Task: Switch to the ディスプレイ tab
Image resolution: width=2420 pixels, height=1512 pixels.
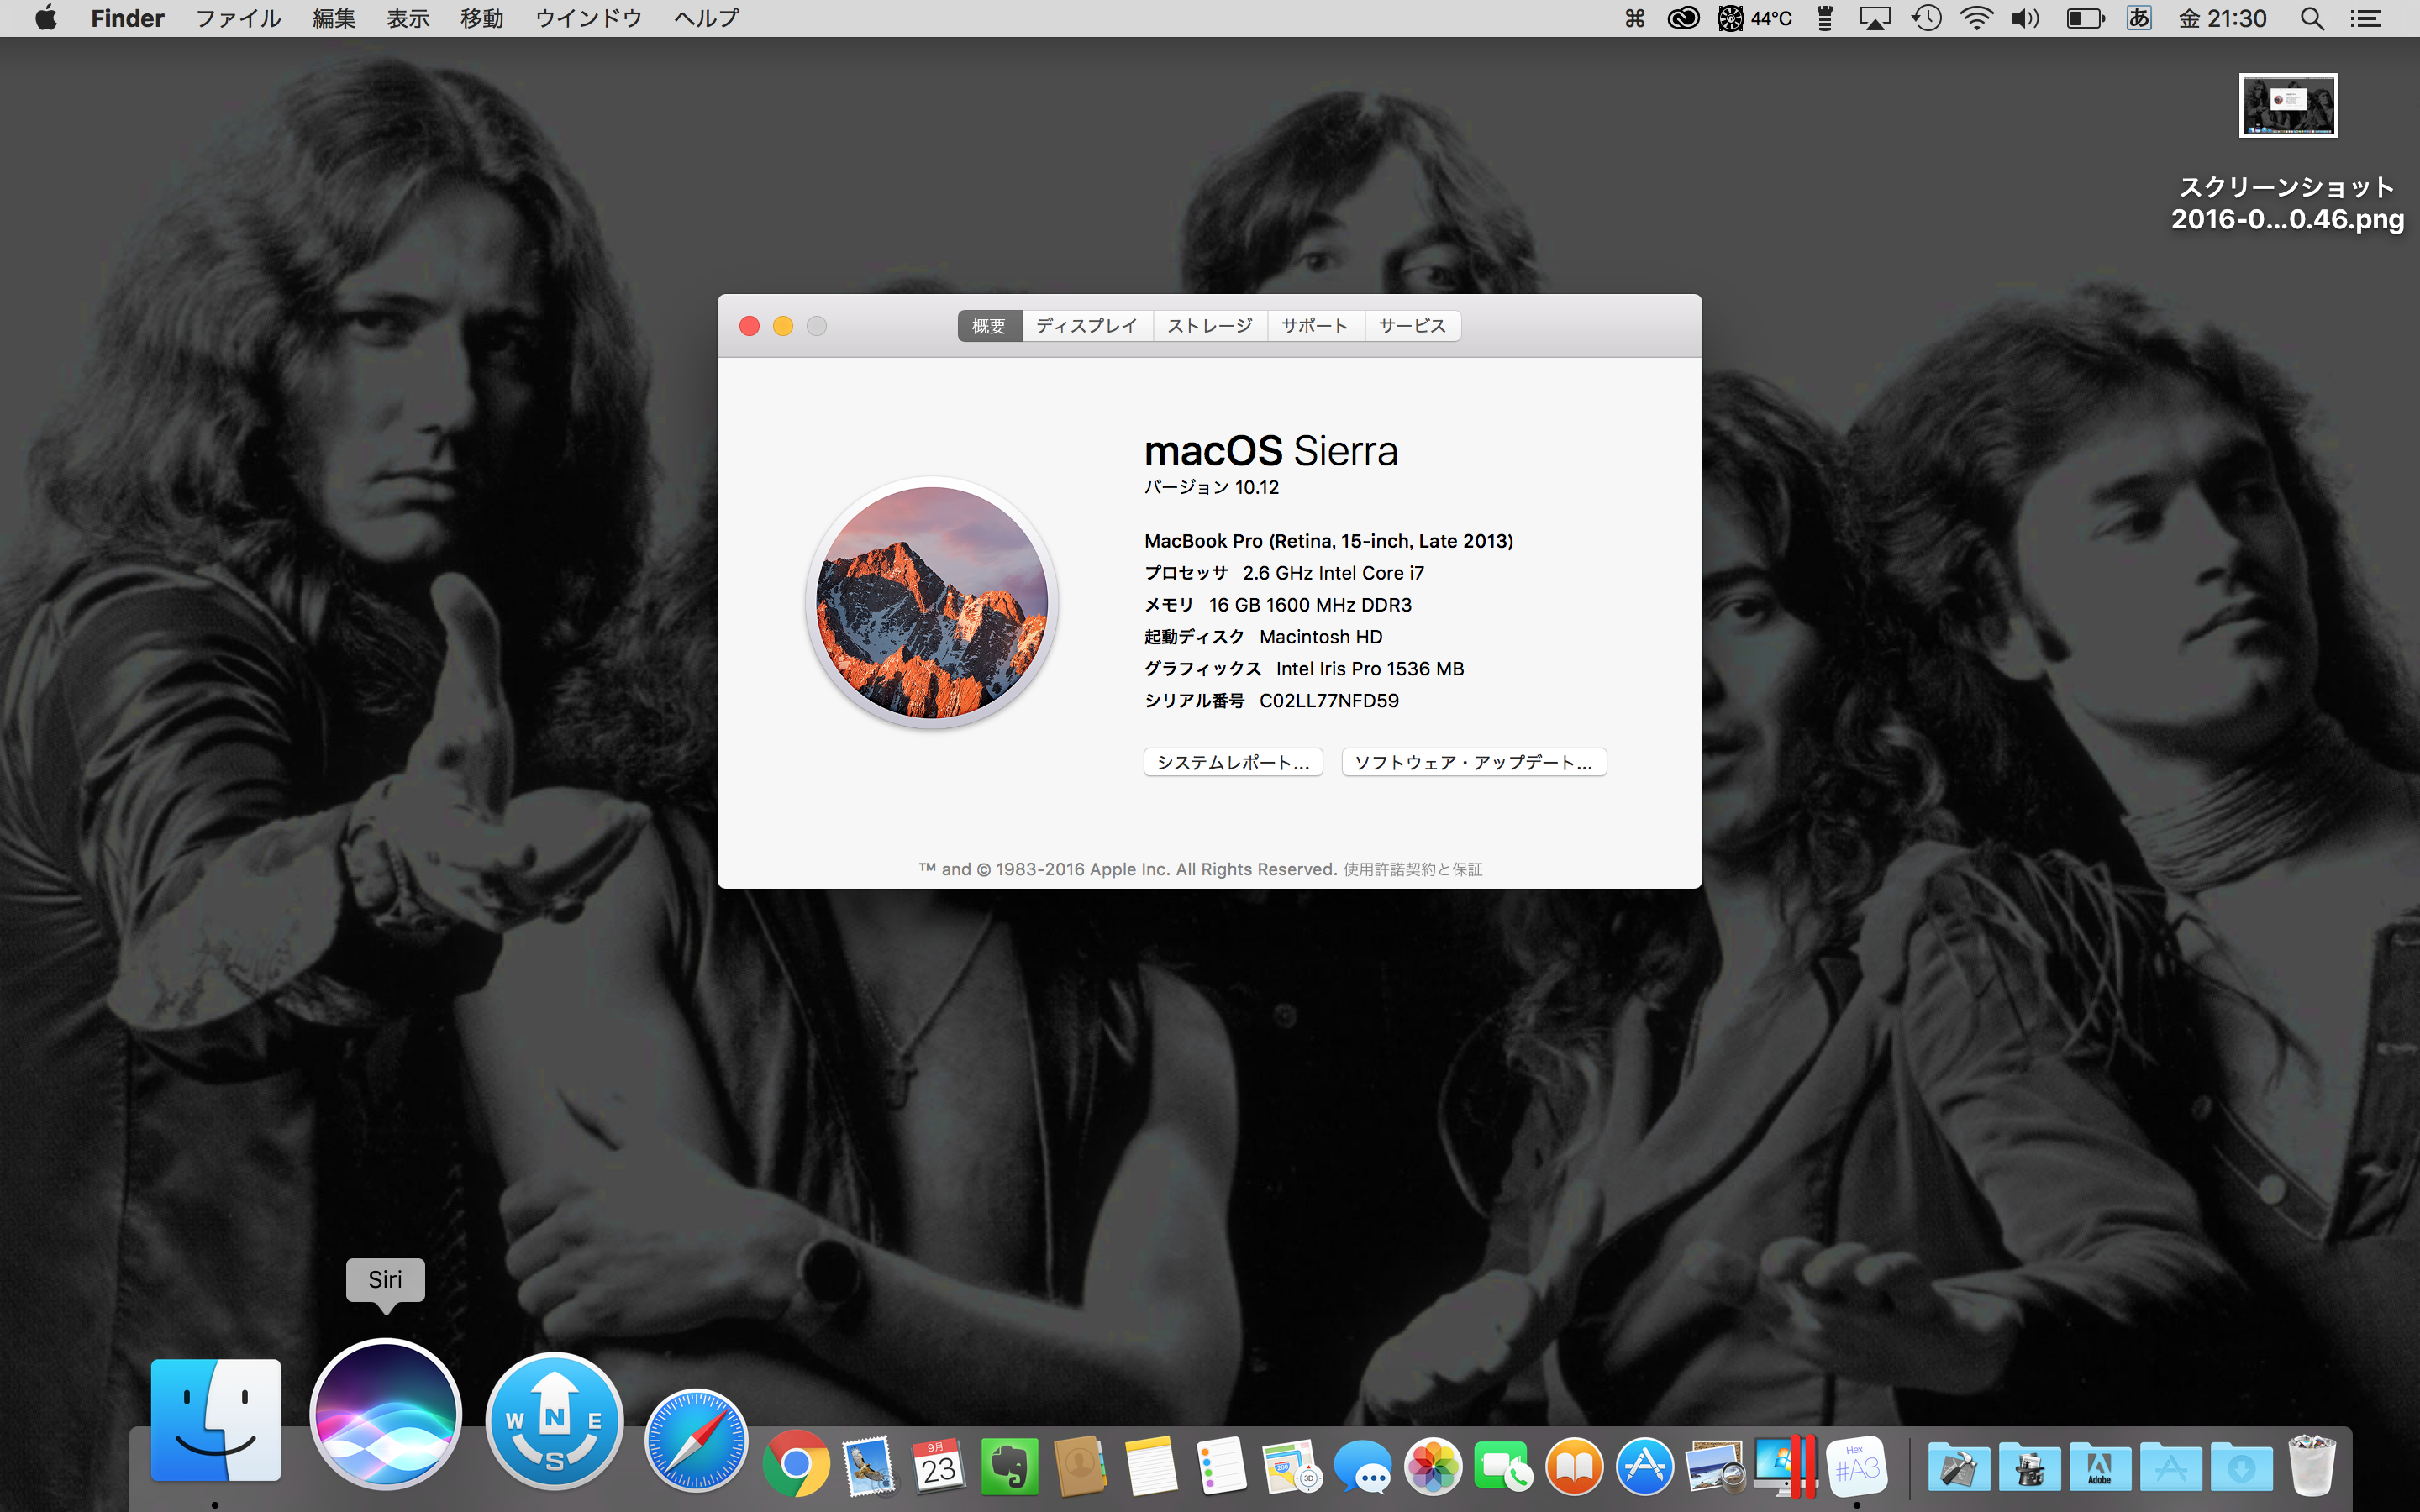Action: coord(1087,326)
